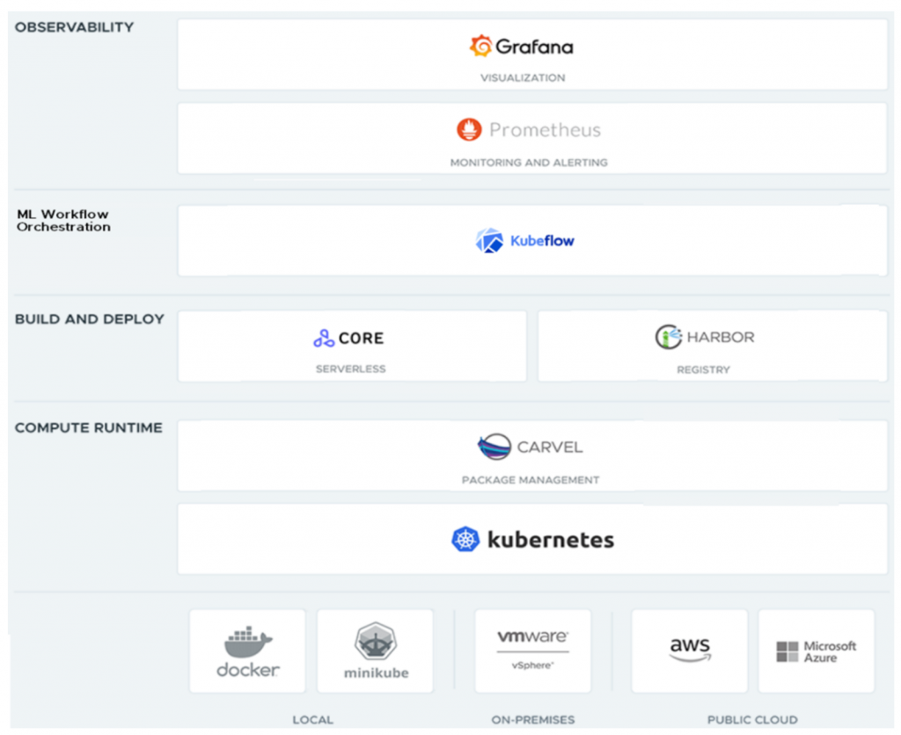Select the PACKAGE MANAGEMENT caption
901x735 pixels.
531,480
